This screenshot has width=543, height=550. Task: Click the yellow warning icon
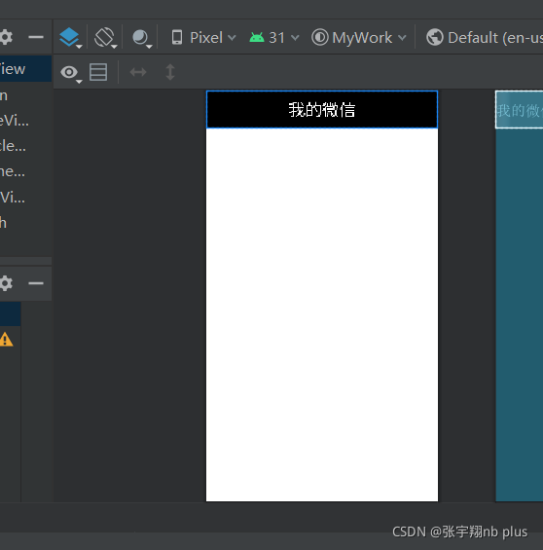(x=6, y=340)
